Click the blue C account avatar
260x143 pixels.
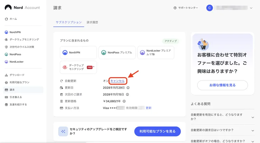(210, 8)
